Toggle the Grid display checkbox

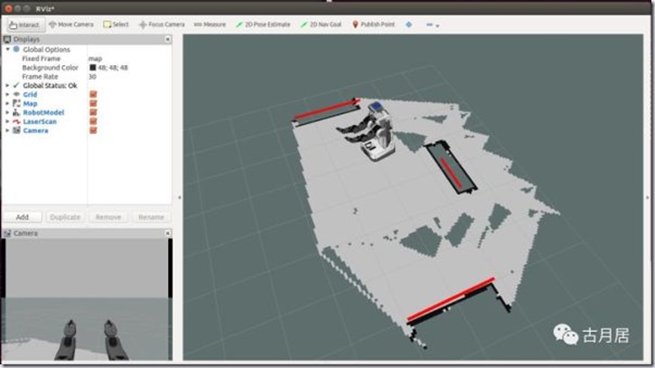[93, 95]
